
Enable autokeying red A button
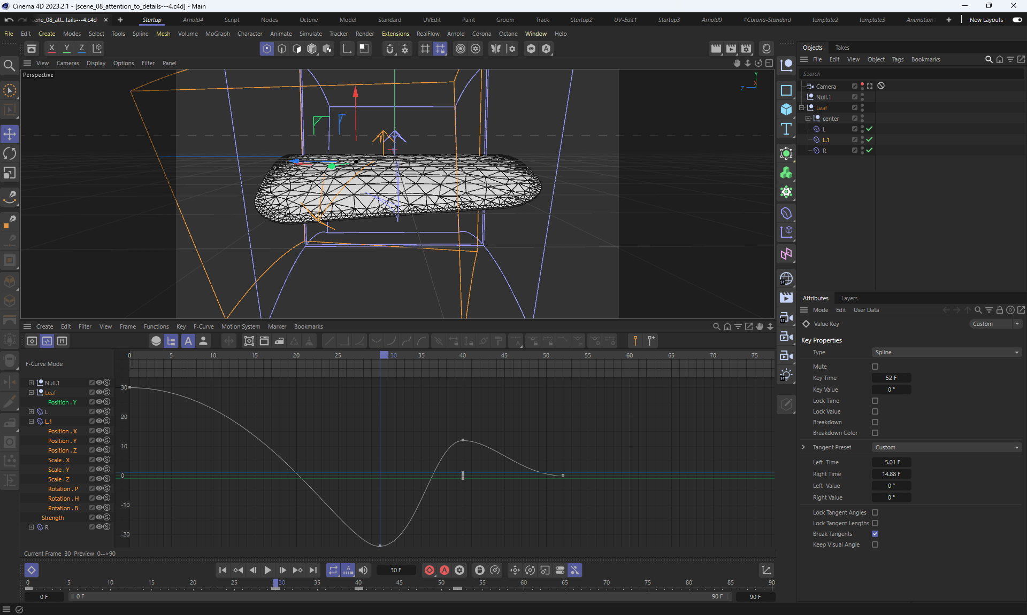pyautogui.click(x=444, y=570)
